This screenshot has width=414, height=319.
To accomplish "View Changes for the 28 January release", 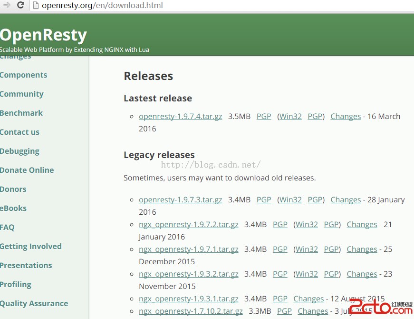I will click(x=346, y=200).
